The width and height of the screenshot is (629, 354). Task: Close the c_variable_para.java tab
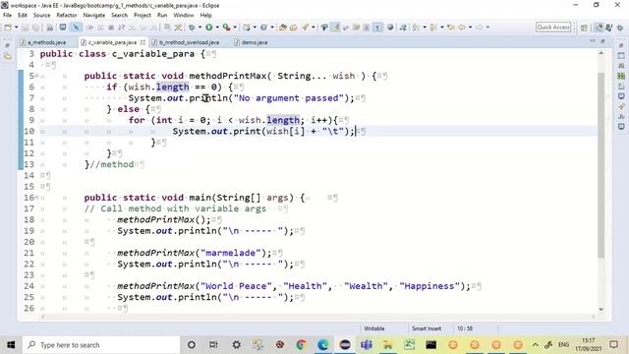pyautogui.click(x=143, y=42)
